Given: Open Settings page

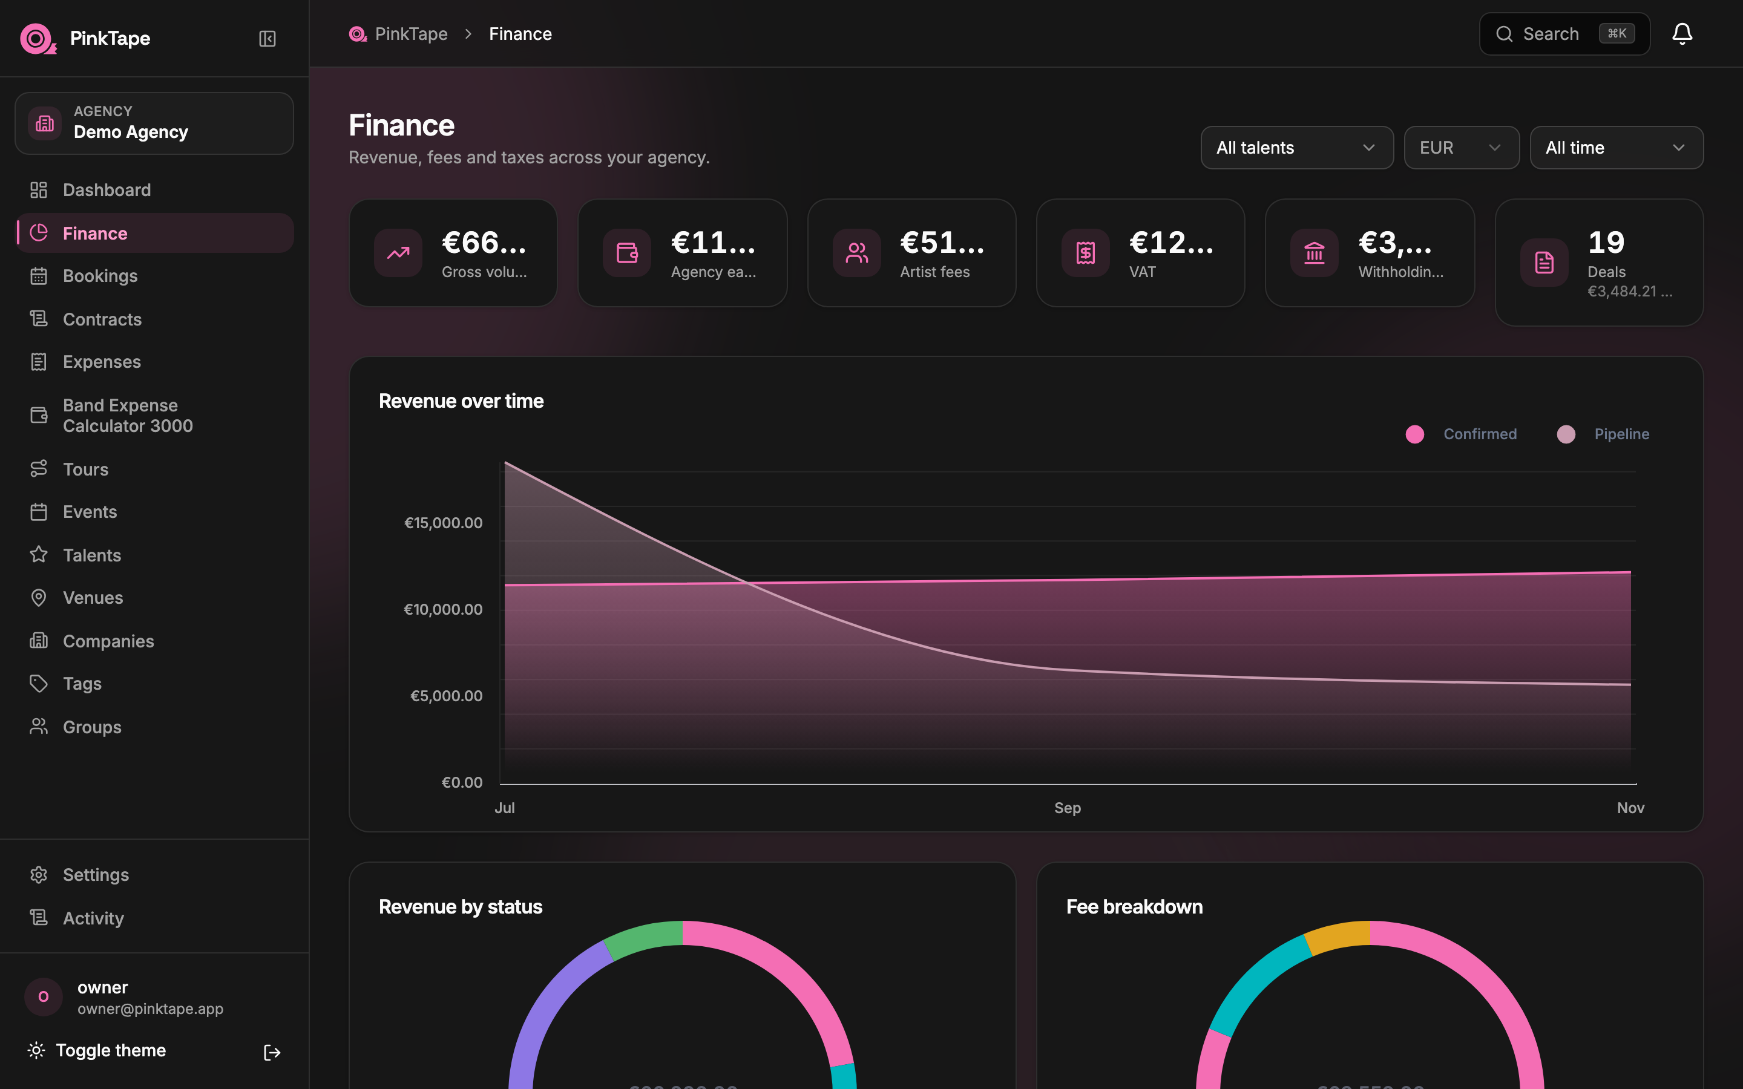Looking at the screenshot, I should tap(154, 874).
